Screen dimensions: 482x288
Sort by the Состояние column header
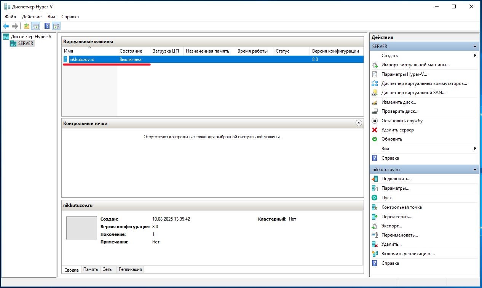[131, 51]
